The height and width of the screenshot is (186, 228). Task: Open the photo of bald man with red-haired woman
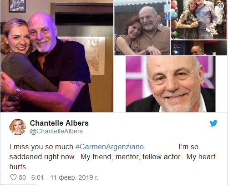pos(142,28)
